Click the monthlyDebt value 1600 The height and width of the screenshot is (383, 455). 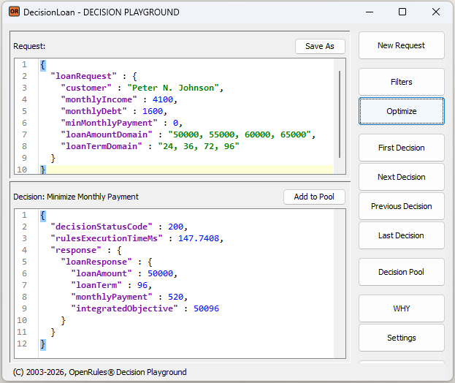coord(153,111)
